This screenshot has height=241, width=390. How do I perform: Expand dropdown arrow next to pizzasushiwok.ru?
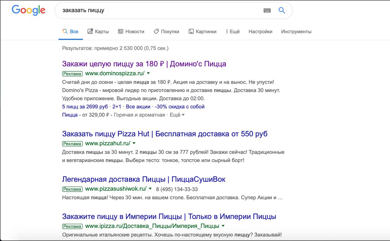pos(150,189)
